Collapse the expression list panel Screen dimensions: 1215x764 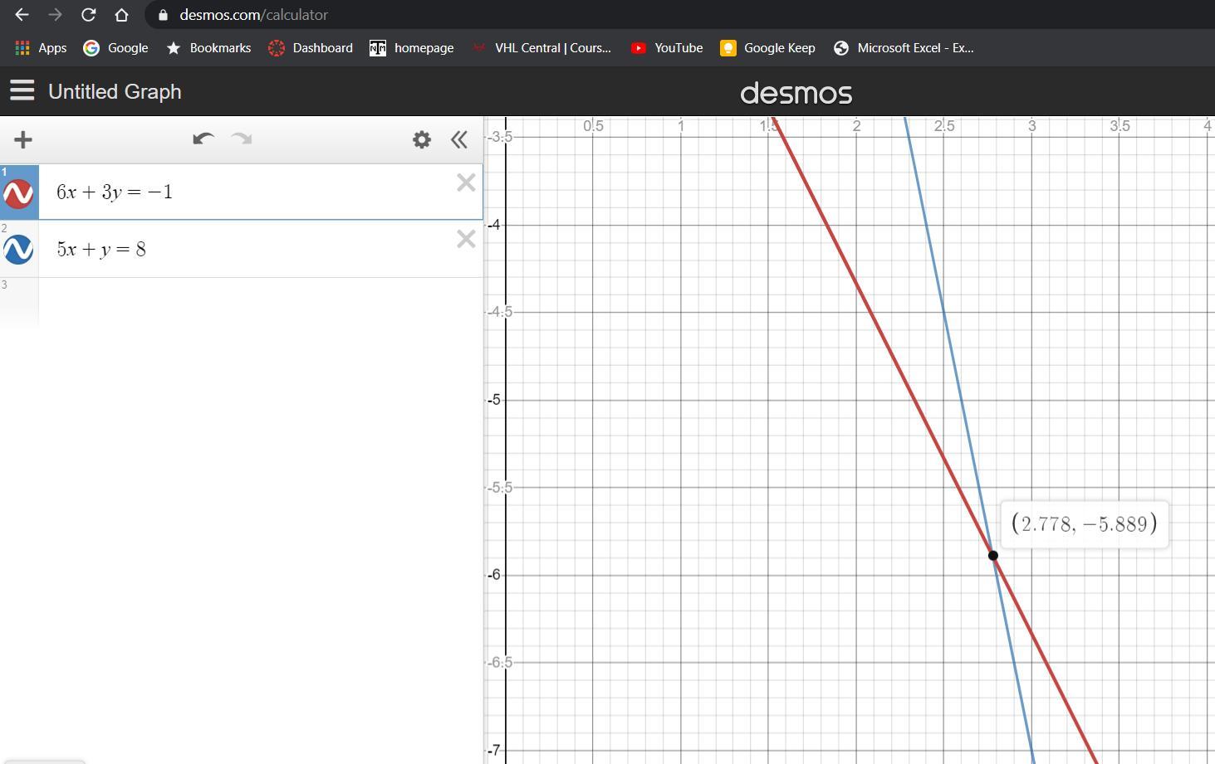click(x=459, y=139)
